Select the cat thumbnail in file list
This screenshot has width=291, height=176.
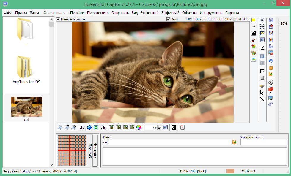pos(26,107)
